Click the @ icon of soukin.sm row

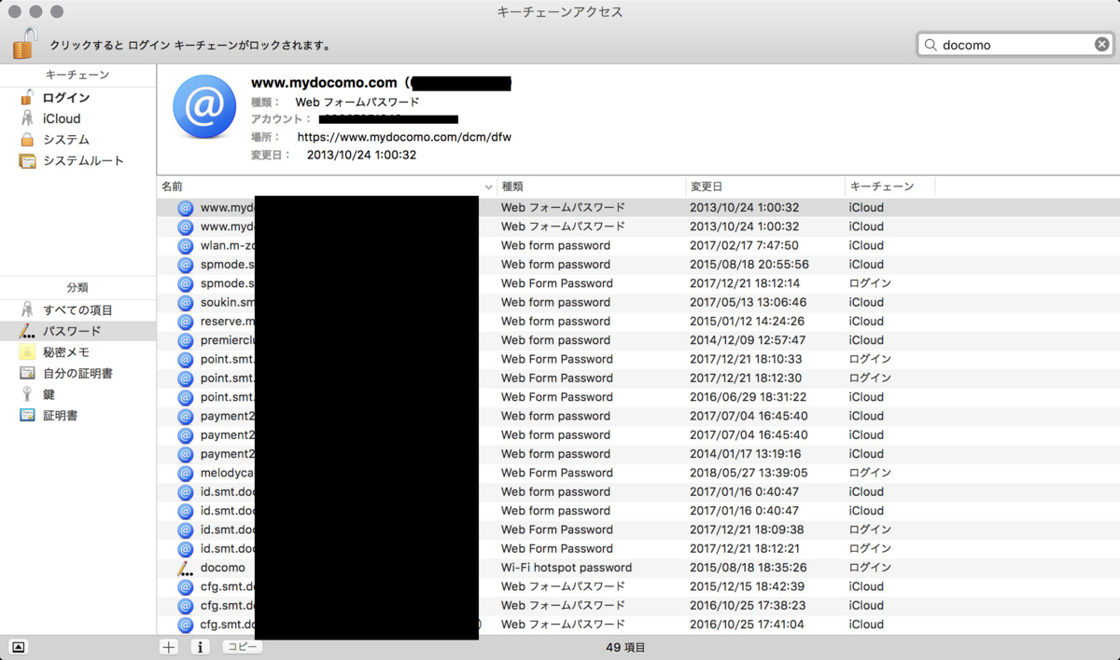click(185, 302)
